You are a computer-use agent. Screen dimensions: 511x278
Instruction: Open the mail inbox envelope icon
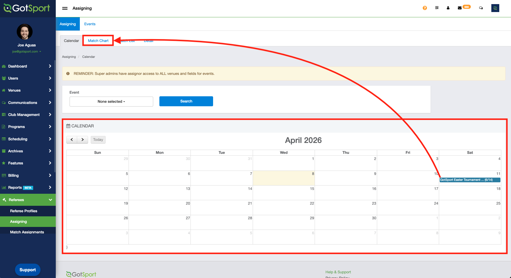pyautogui.click(x=460, y=8)
